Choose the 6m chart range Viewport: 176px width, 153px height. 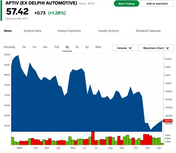pyautogui.click(x=45, y=47)
